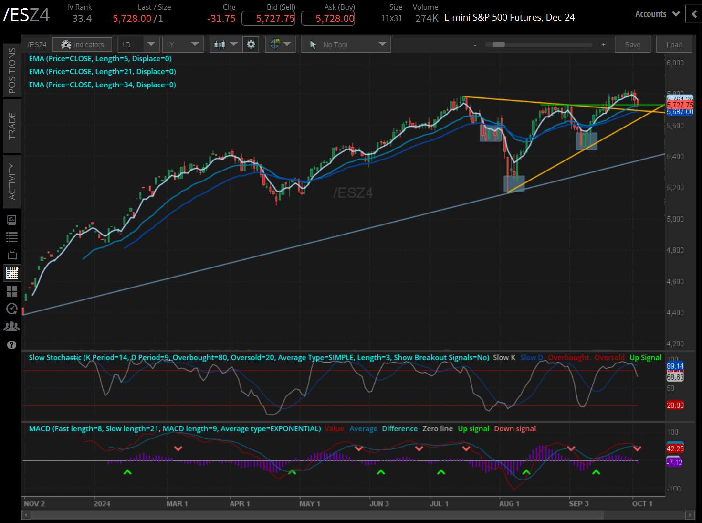Viewport: 702px width, 523px height.
Task: Click the Ask price 5,728.00 to buy
Action: (328, 18)
